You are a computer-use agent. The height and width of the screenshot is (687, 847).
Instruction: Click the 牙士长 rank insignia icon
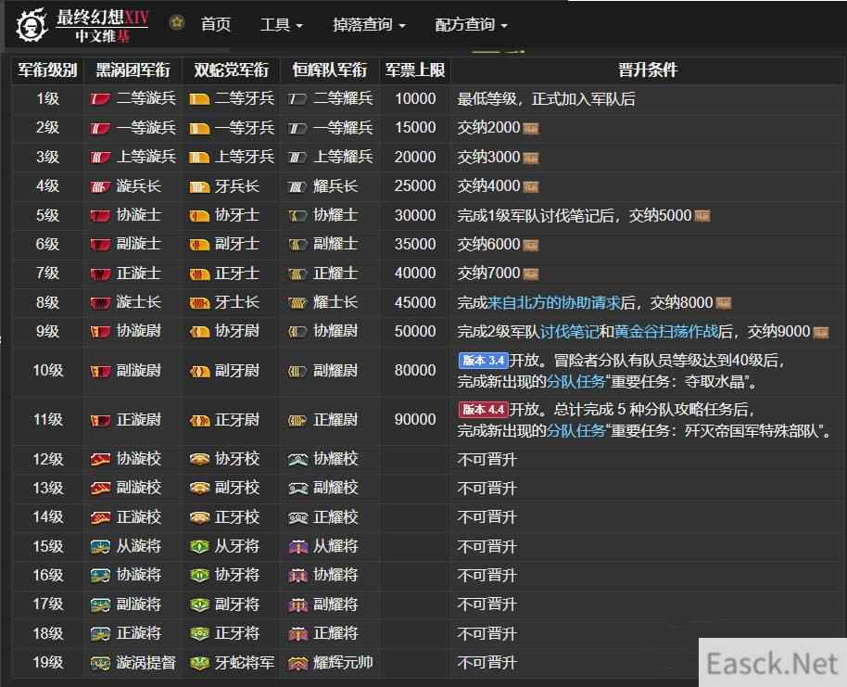click(x=199, y=302)
